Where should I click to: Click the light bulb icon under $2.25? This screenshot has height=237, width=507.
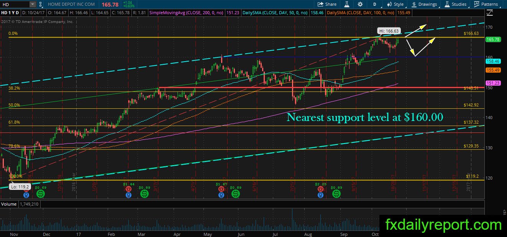(320, 195)
